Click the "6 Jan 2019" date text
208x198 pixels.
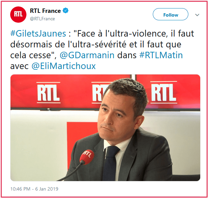(x=47, y=189)
